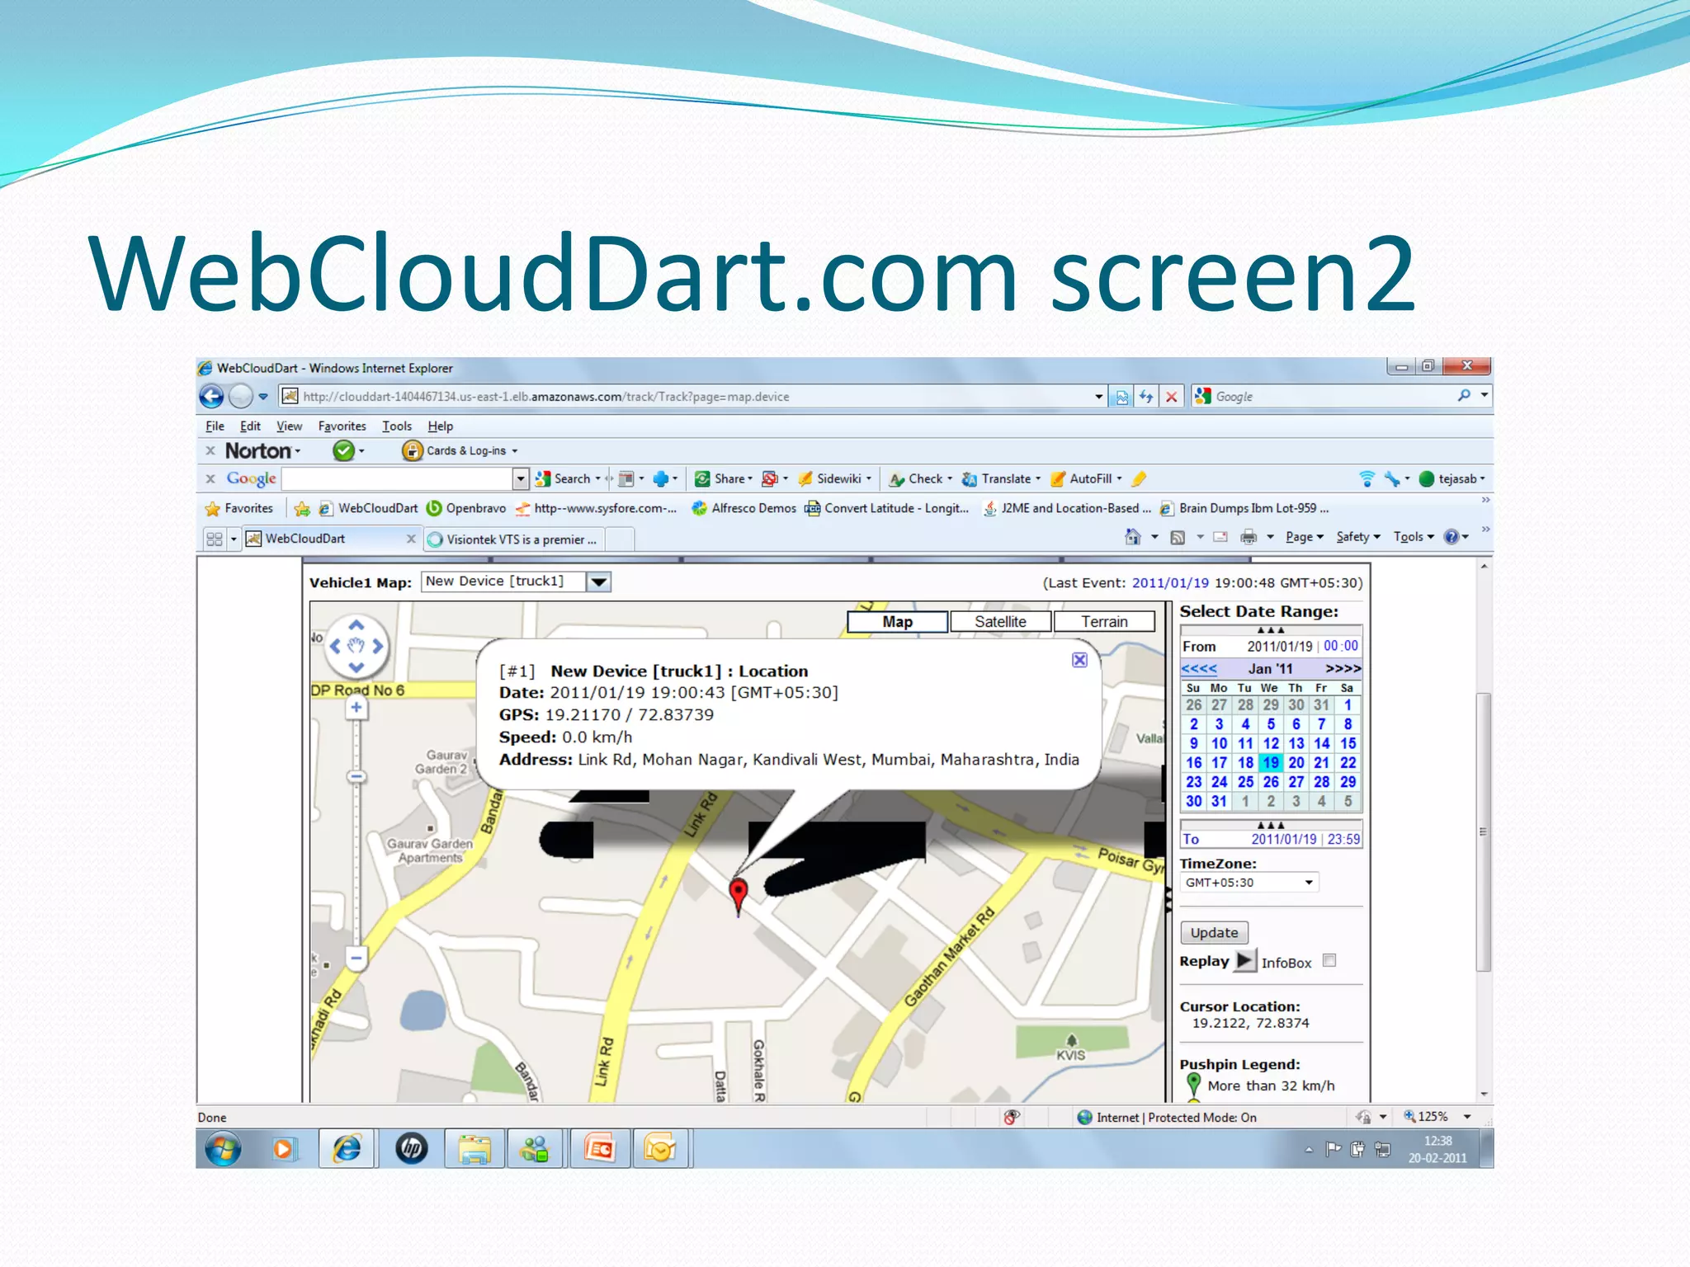This screenshot has width=1690, height=1267.
Task: Expand the Vehicle1 Map device dropdown
Action: pyautogui.click(x=599, y=582)
